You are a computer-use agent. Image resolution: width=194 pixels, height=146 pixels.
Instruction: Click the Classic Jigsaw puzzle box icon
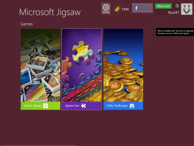click(45, 106)
